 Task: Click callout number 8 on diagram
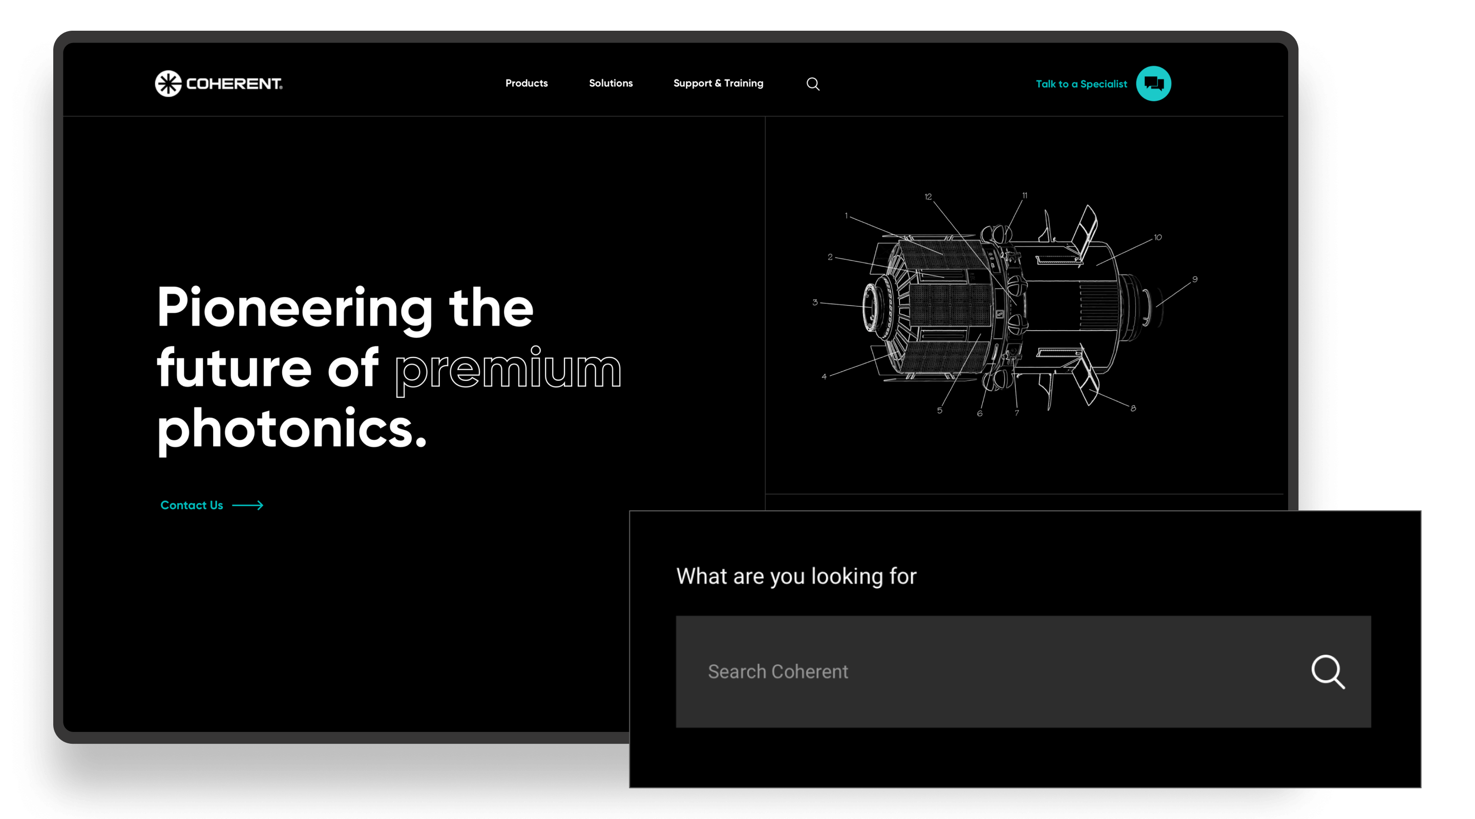[1133, 408]
